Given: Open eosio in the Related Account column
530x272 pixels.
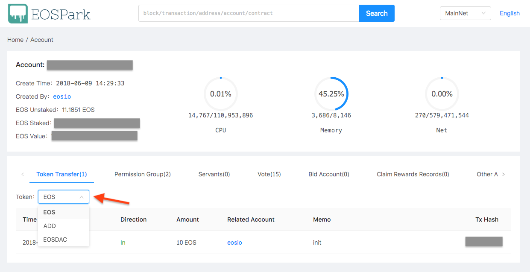Looking at the screenshot, I should click(x=234, y=243).
